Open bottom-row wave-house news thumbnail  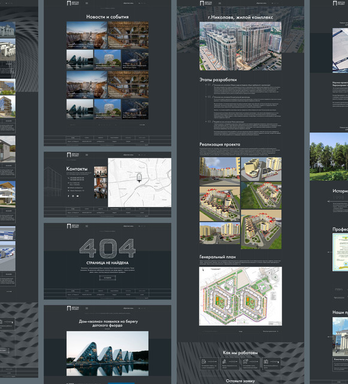[x=80, y=109]
